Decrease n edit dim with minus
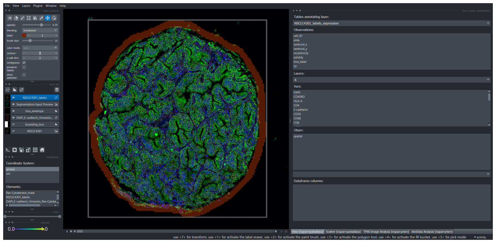The image size is (496, 243). [x=24, y=58]
